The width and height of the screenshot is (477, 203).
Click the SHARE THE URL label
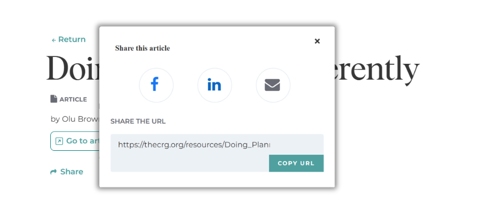(x=138, y=121)
